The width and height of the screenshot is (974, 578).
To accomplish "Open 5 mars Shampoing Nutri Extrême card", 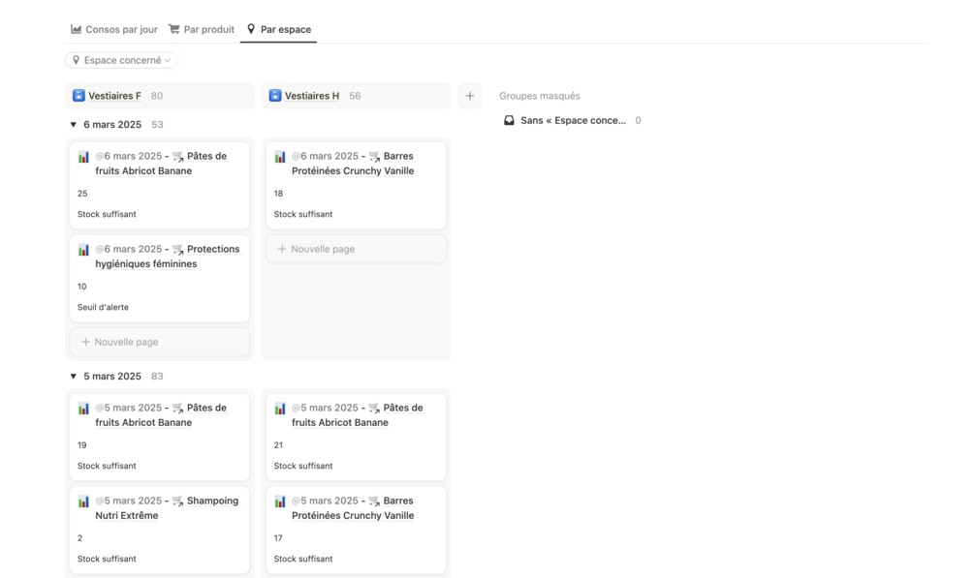I will pyautogui.click(x=160, y=530).
